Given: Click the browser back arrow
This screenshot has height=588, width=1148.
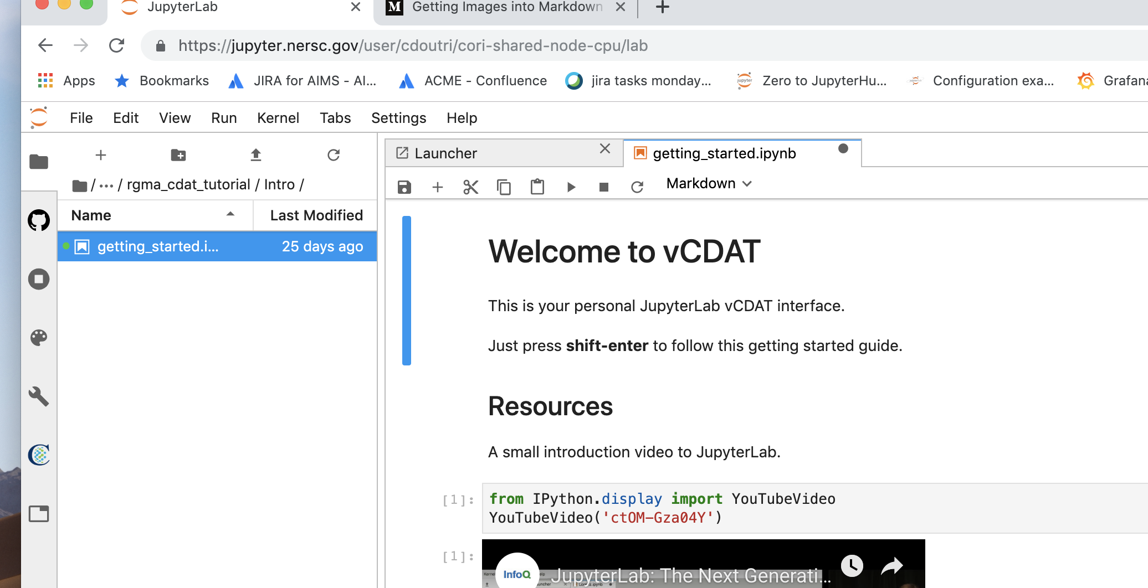Looking at the screenshot, I should 45,45.
